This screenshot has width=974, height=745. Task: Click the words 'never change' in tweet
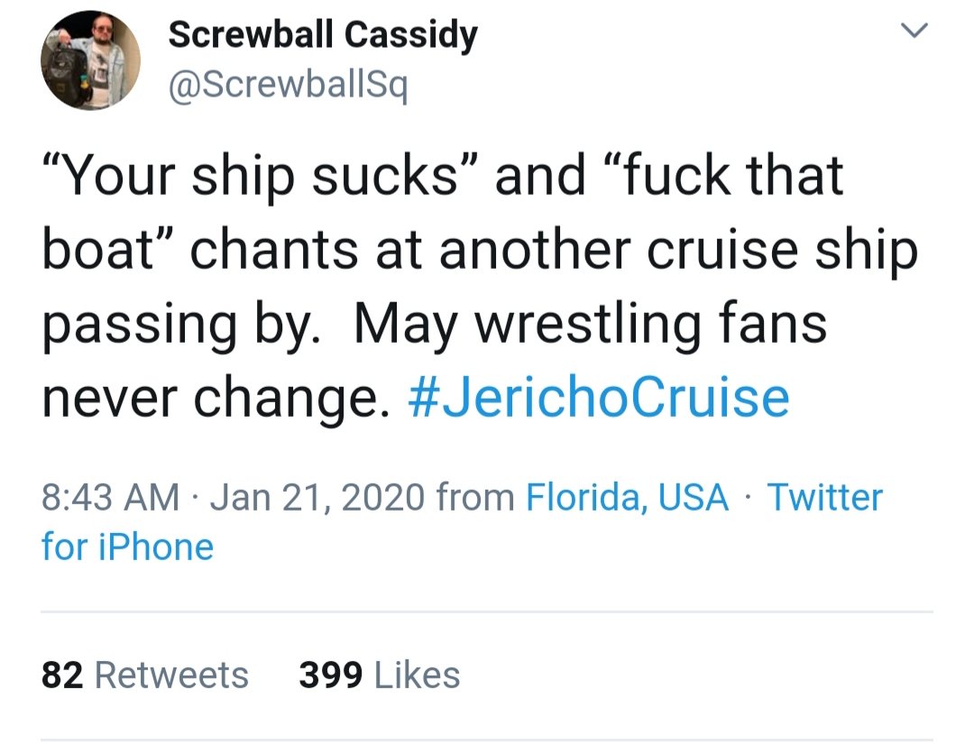215,398
